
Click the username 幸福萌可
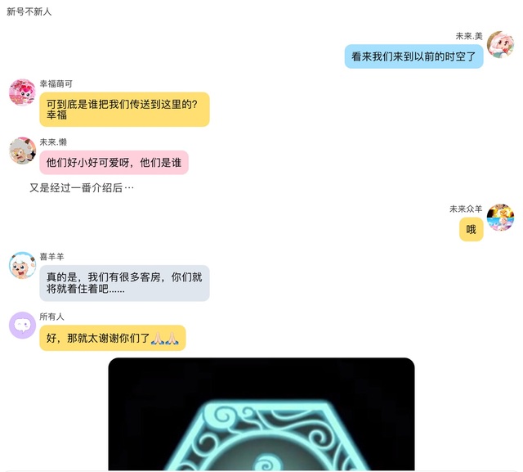pos(56,83)
